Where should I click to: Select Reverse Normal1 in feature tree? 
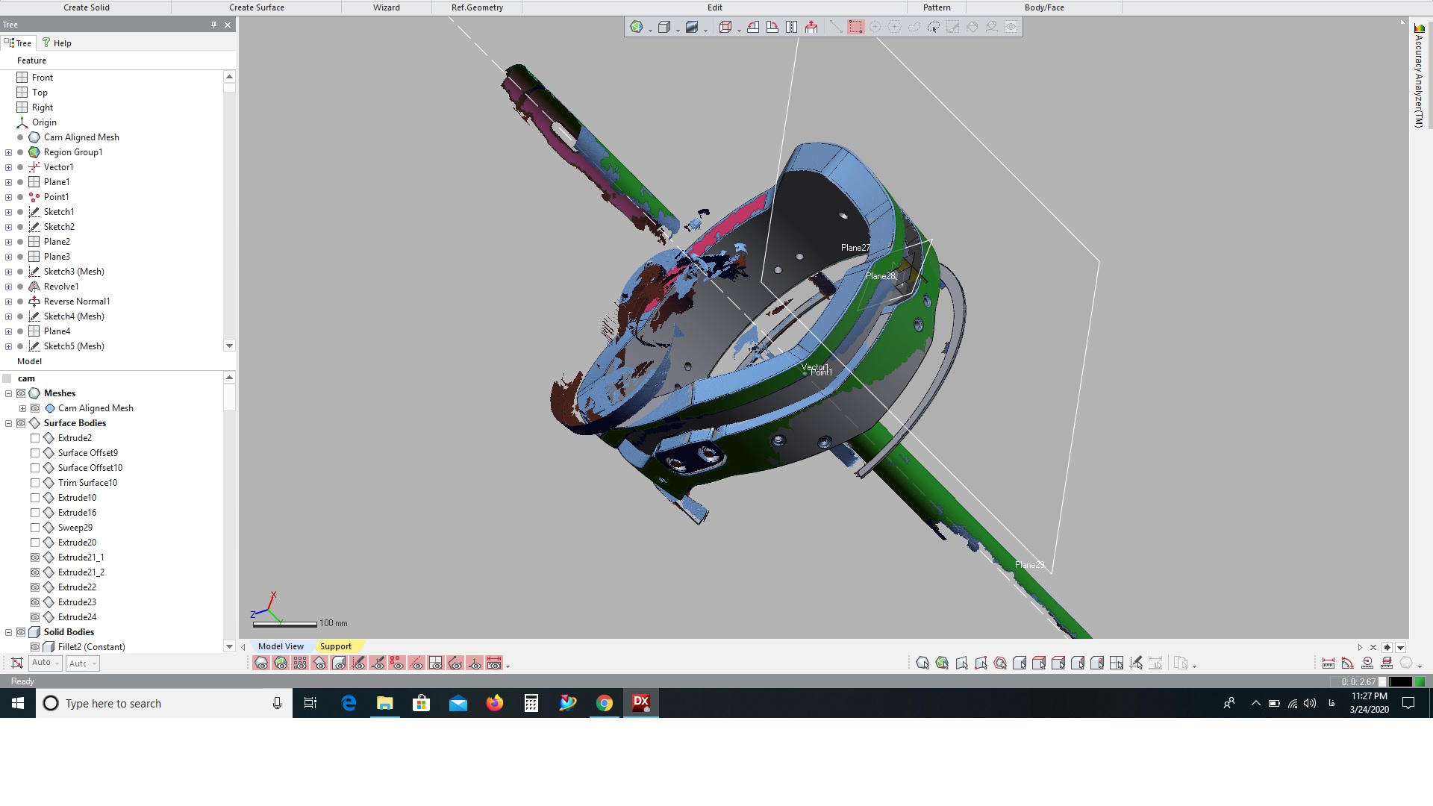coord(77,302)
